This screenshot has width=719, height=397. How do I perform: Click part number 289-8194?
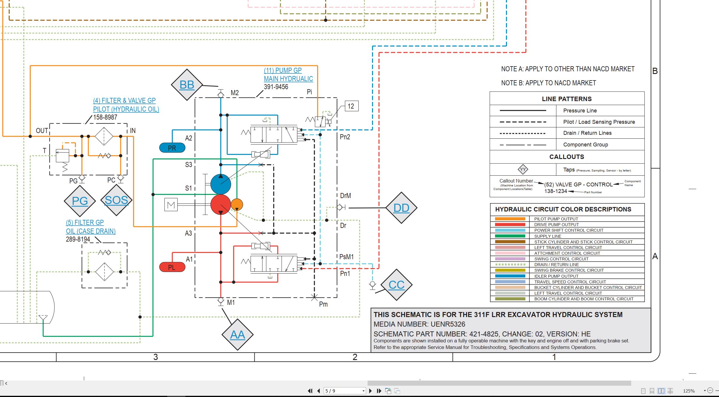[x=78, y=240]
